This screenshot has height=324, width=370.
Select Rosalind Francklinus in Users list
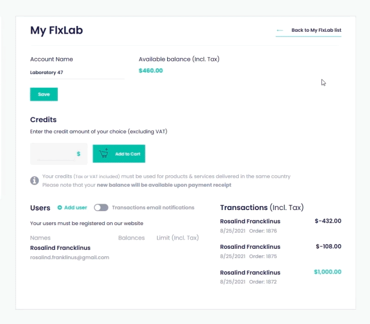pos(60,248)
